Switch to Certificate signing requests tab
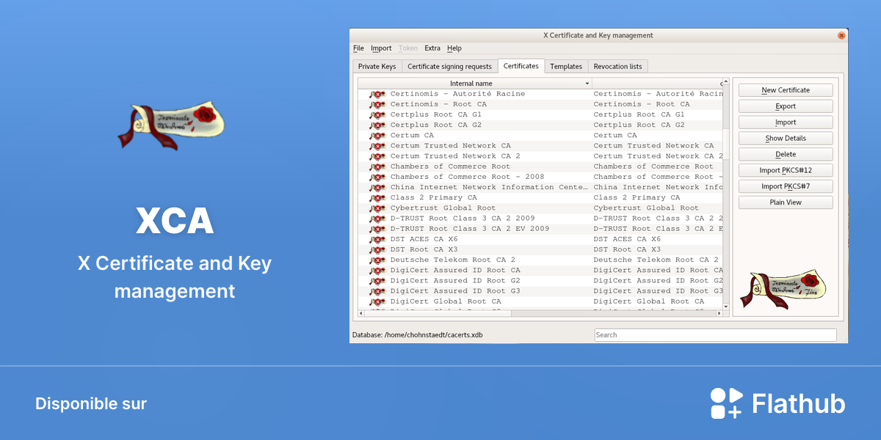 point(449,67)
